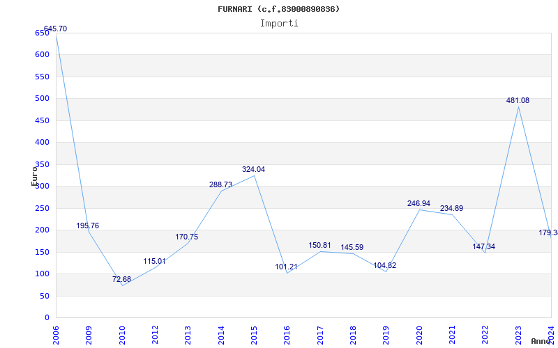Screen dimensions: 558x348
Task: Click the 550 y-axis tick label
Action: 42,77
